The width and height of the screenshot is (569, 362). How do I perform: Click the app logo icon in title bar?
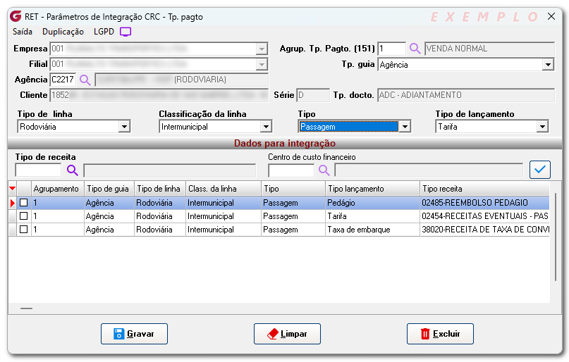pyautogui.click(x=16, y=16)
